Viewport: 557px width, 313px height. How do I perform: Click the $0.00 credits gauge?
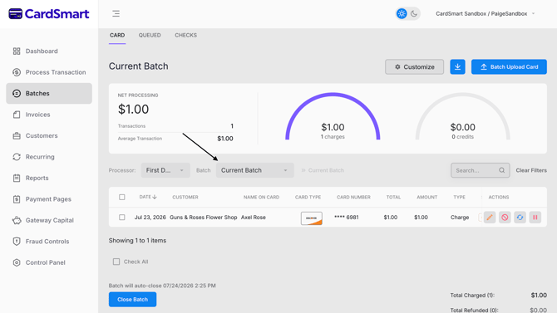pyautogui.click(x=462, y=116)
